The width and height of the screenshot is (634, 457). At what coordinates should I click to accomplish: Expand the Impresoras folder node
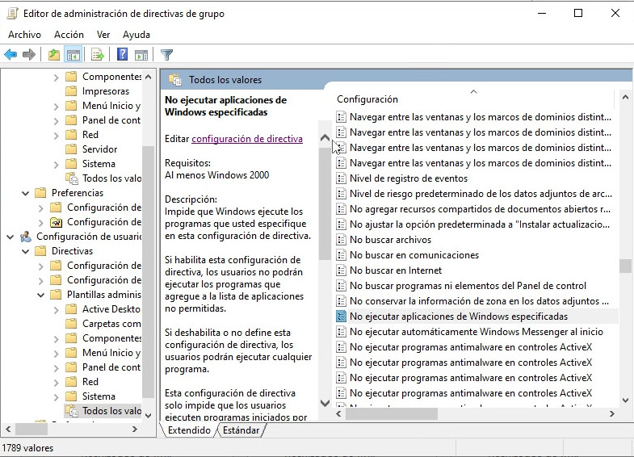[x=56, y=91]
